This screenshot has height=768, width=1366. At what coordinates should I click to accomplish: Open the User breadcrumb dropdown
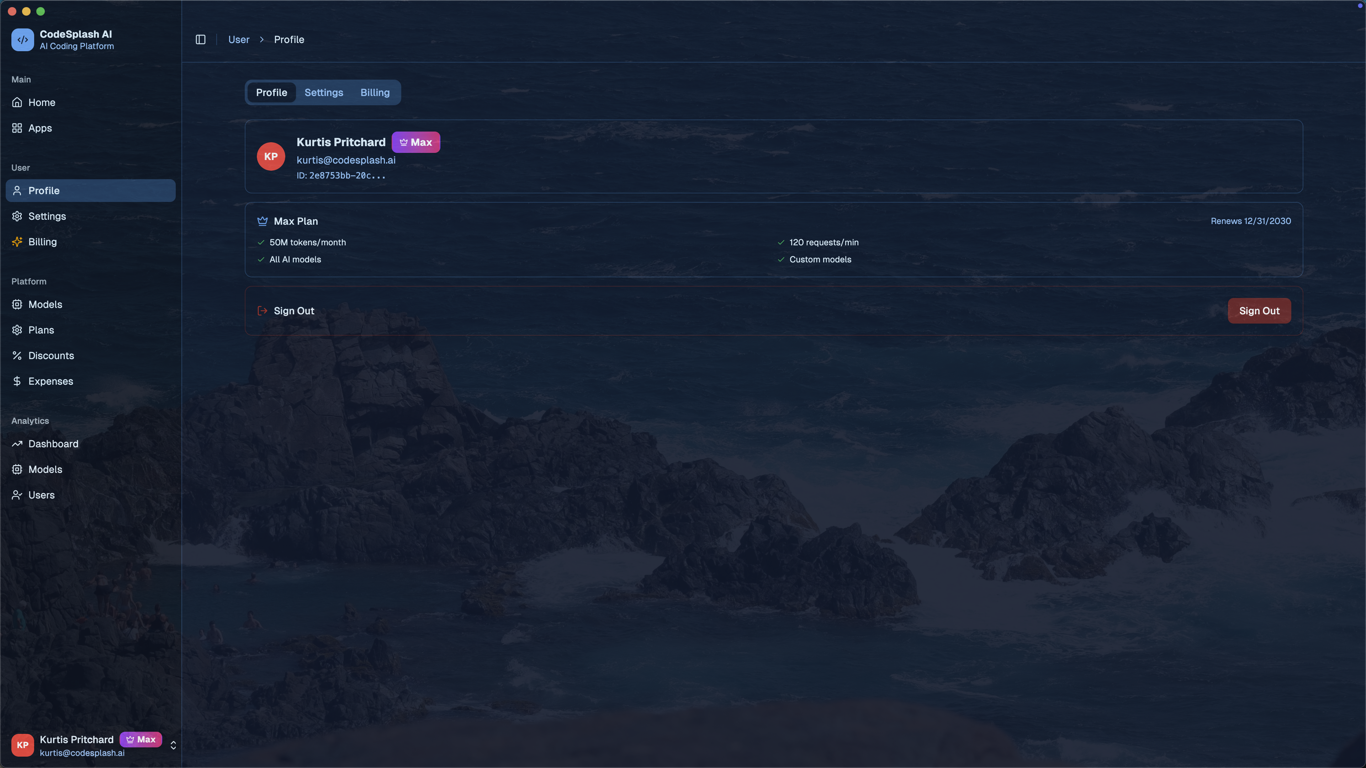click(x=239, y=39)
